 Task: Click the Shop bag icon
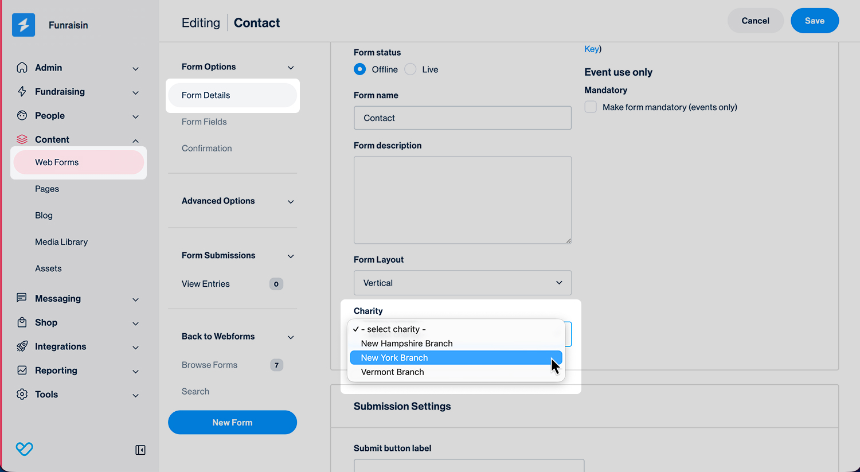[x=22, y=322]
